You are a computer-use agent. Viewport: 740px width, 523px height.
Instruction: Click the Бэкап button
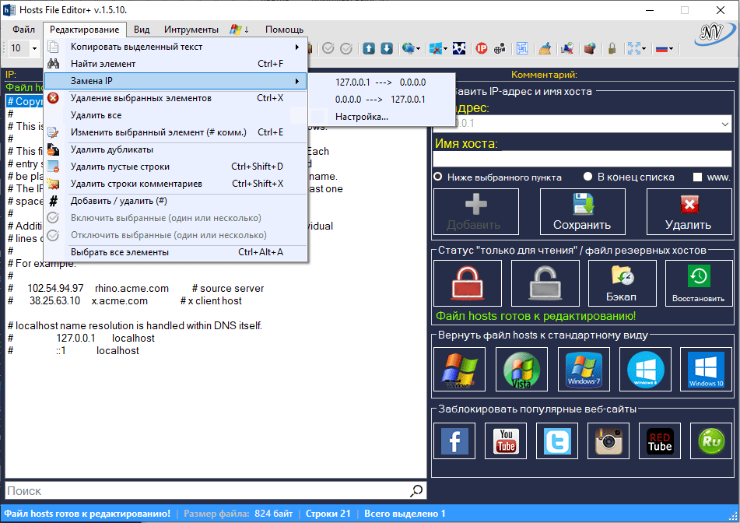pyautogui.click(x=622, y=283)
